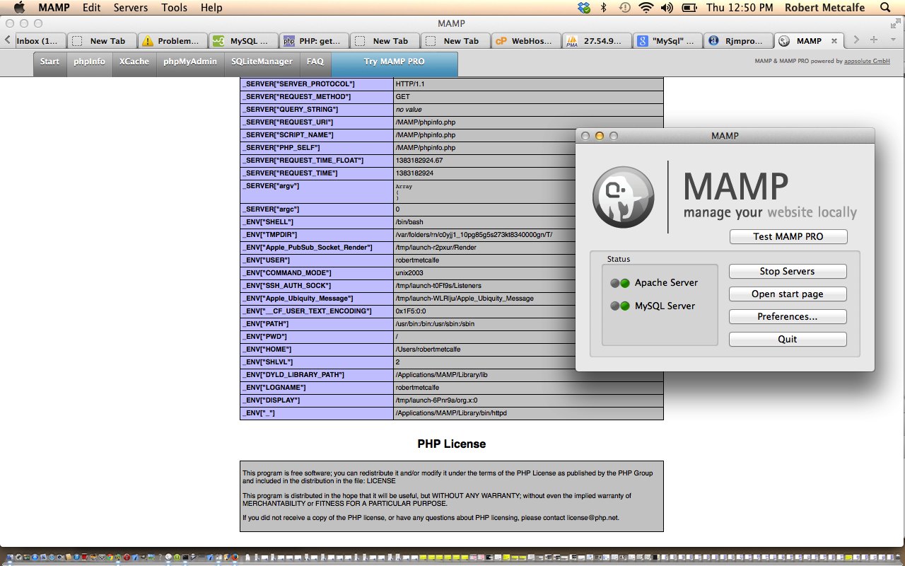Click the Dropbox icon in the menu bar

point(584,8)
